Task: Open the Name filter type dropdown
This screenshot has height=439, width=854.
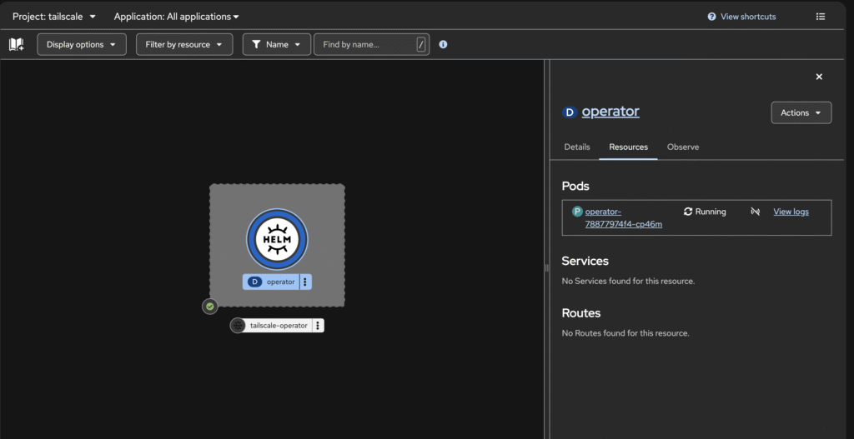Action: [277, 45]
